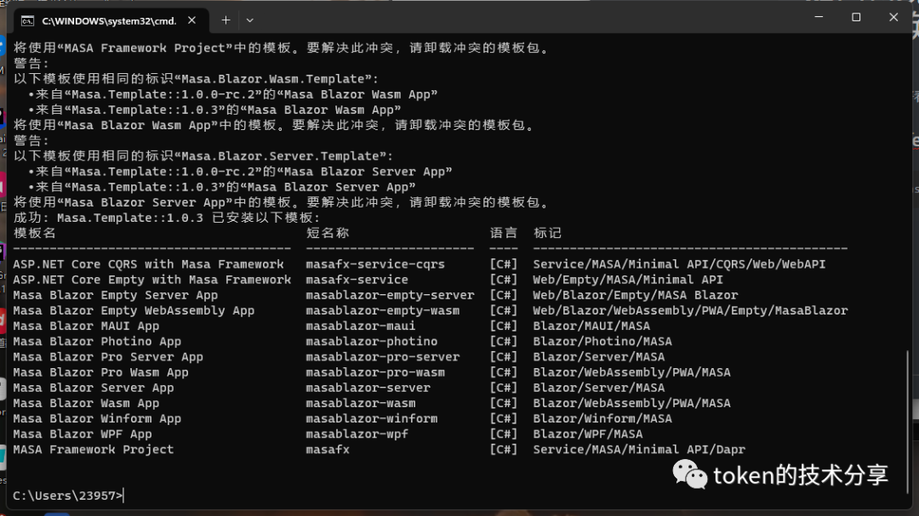
Task: Click the 短名称 column header
Action: coord(327,233)
